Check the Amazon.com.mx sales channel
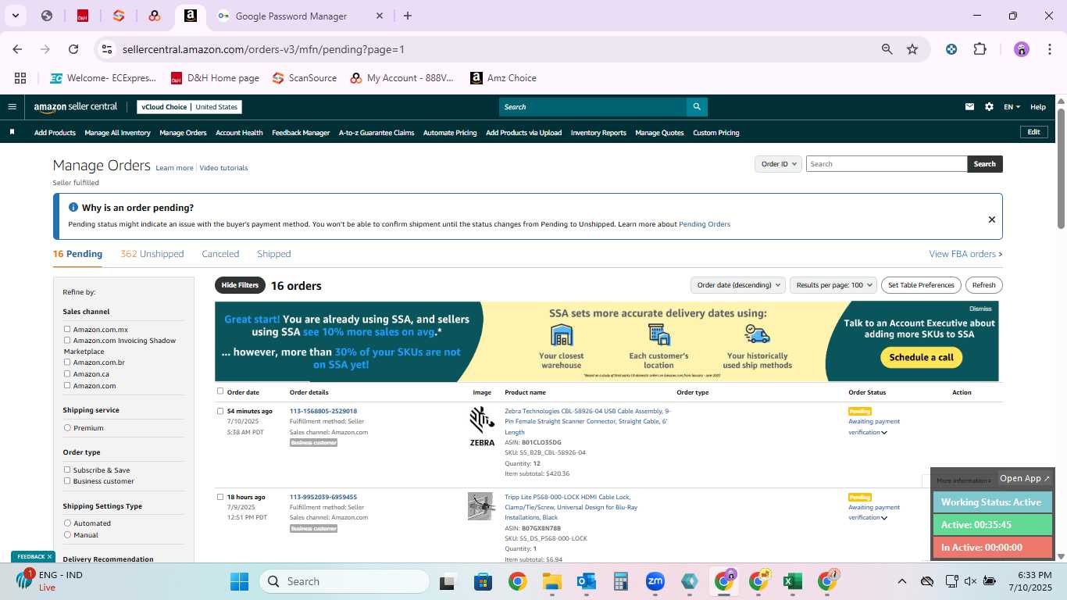Image resolution: width=1067 pixels, height=600 pixels. click(67, 330)
